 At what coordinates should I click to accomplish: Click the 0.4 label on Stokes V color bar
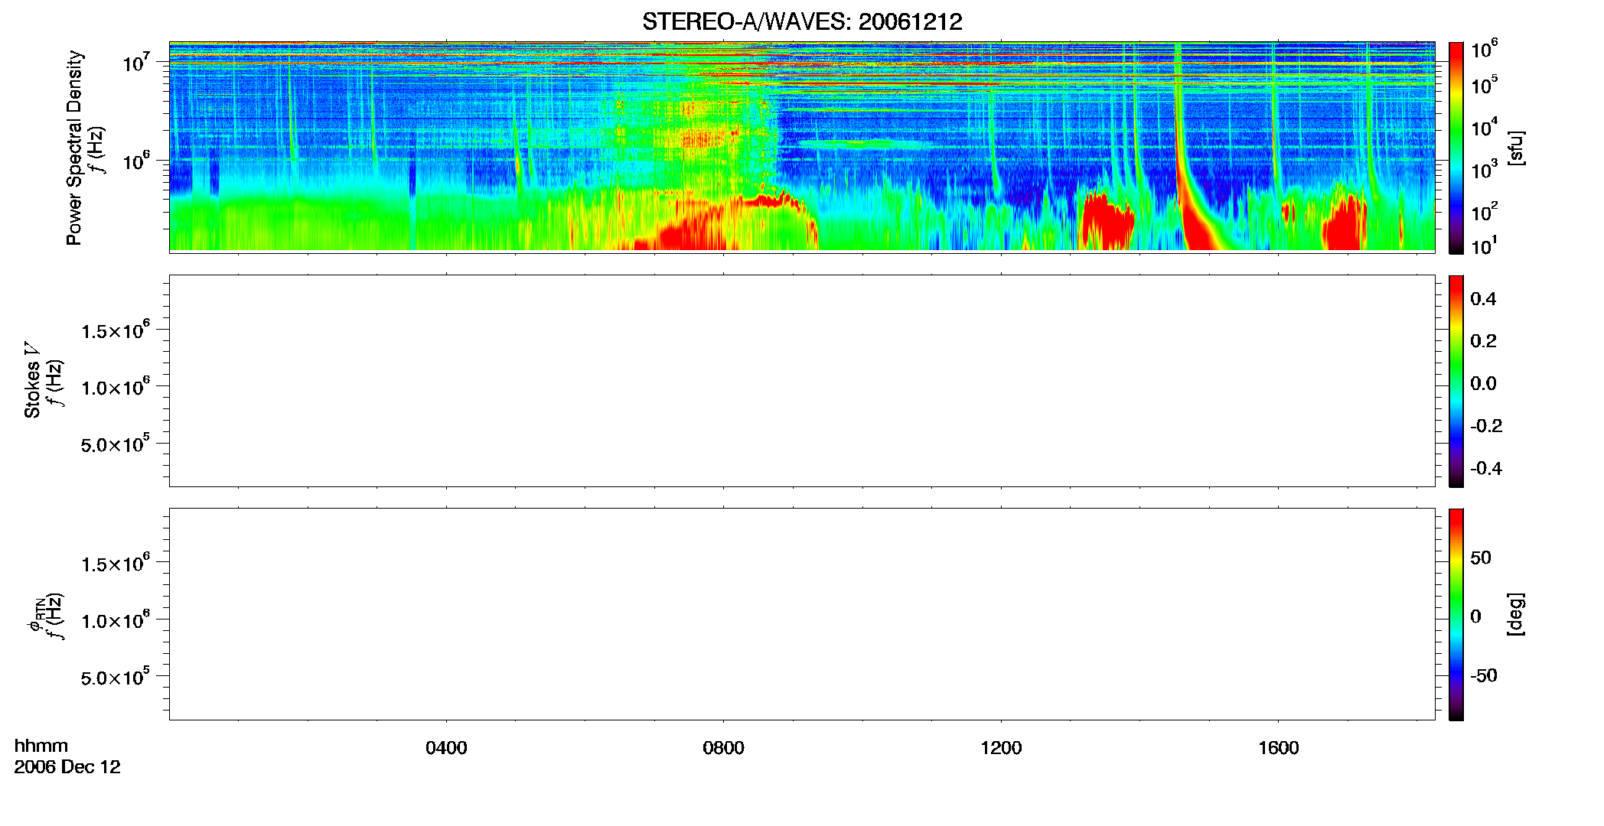click(x=1483, y=299)
